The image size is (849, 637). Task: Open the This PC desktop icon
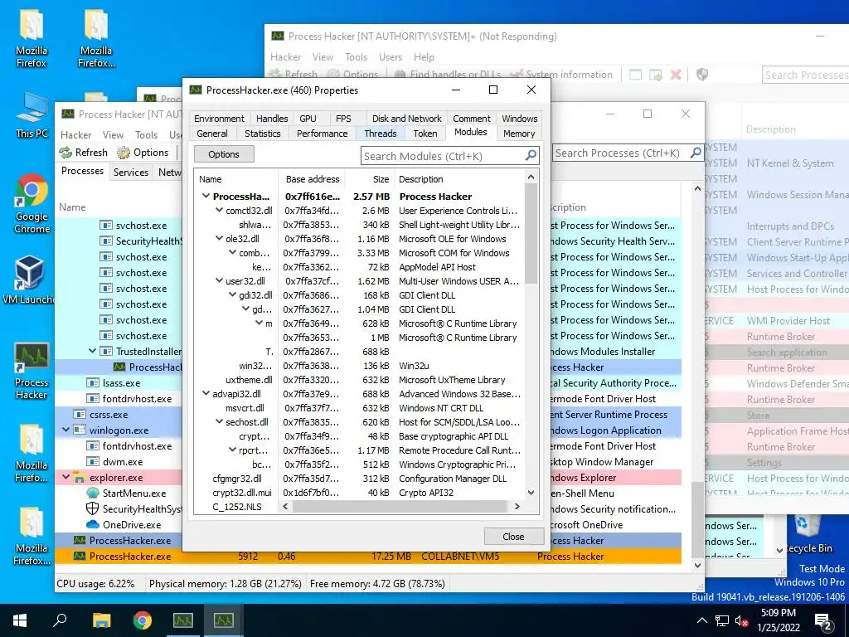32,114
